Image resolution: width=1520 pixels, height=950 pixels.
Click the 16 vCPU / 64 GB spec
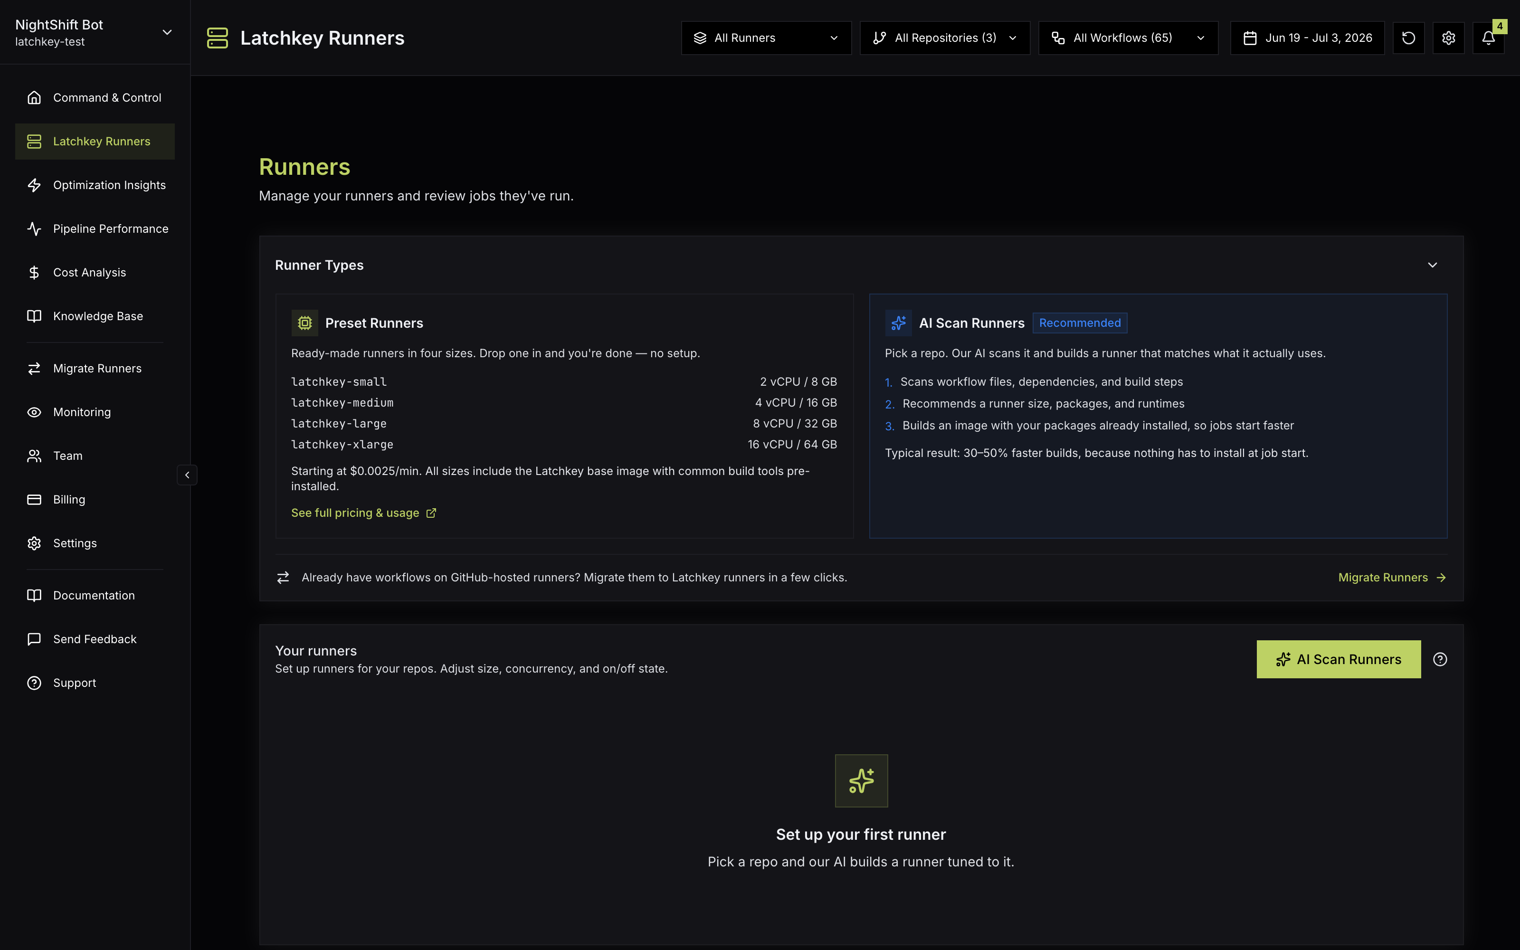792,444
